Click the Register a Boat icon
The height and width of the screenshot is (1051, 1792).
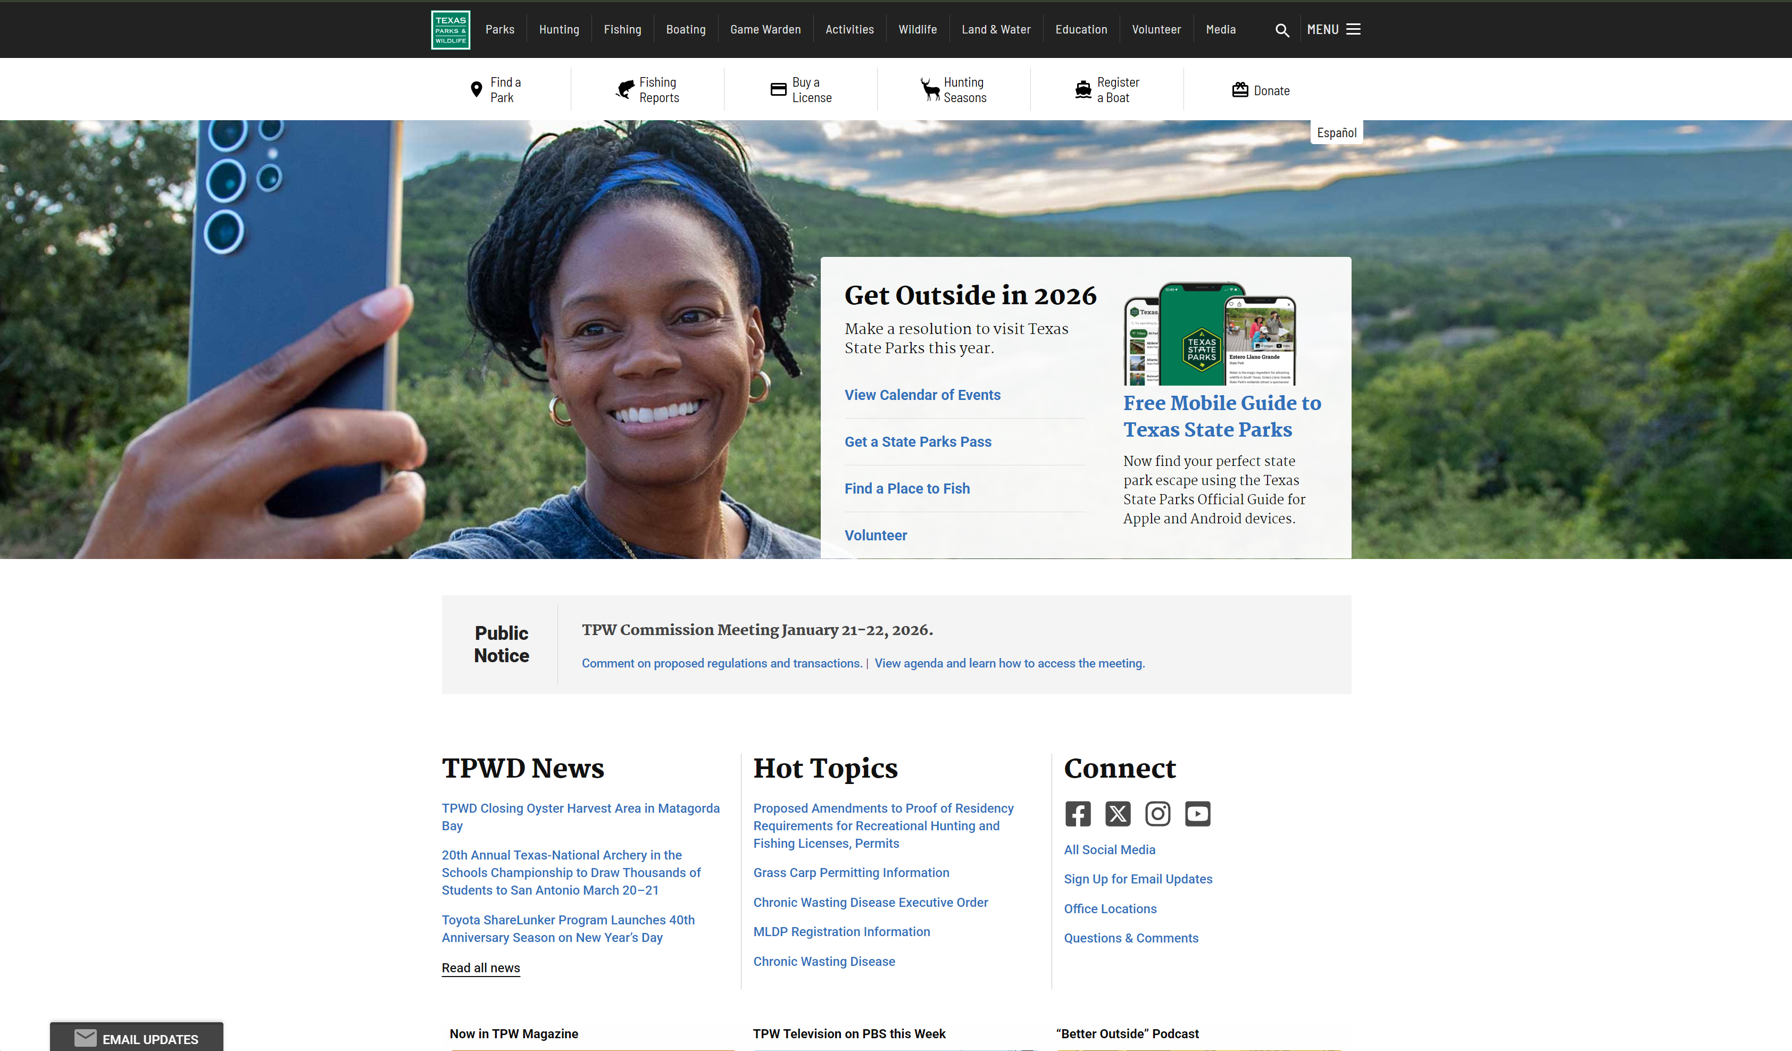pos(1082,89)
